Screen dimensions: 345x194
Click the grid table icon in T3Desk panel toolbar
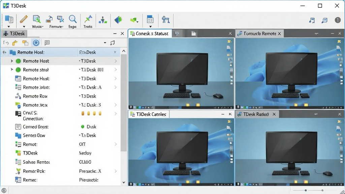[x=47, y=43]
